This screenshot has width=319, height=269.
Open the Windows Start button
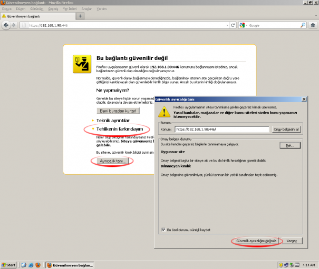click(8, 265)
